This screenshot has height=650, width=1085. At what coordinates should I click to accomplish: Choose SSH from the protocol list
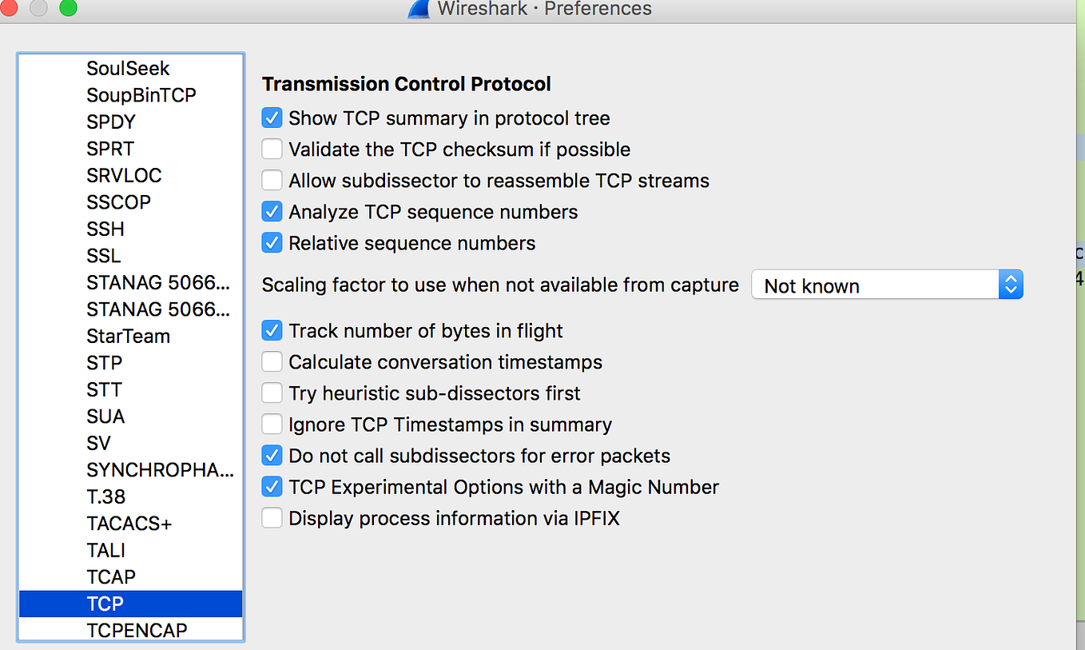pos(105,229)
